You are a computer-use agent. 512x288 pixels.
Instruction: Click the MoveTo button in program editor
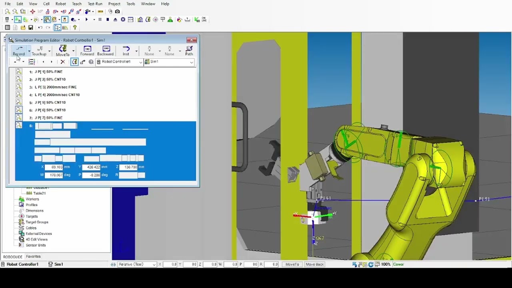click(x=62, y=51)
